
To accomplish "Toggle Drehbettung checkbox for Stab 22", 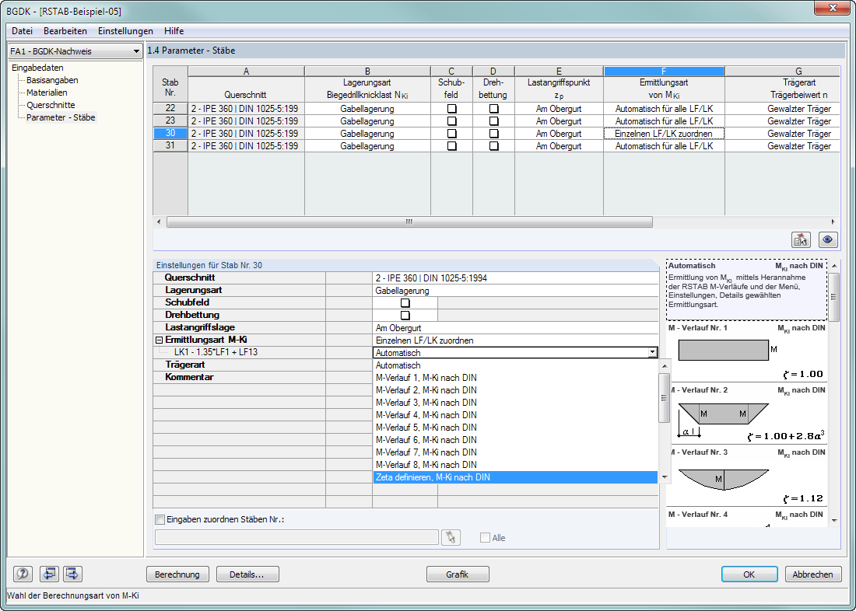I will (494, 109).
